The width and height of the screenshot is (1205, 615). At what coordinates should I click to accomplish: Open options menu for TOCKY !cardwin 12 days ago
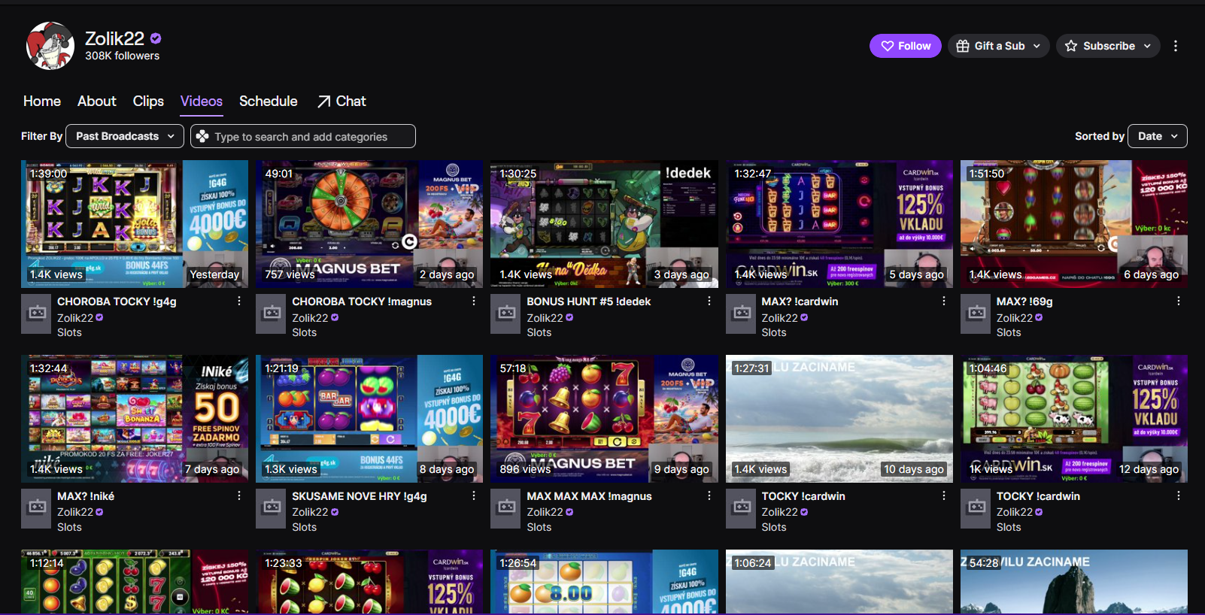click(x=1179, y=495)
